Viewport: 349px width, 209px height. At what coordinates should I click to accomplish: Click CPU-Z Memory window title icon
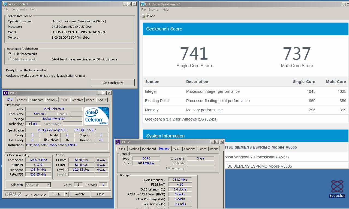(x=118, y=142)
